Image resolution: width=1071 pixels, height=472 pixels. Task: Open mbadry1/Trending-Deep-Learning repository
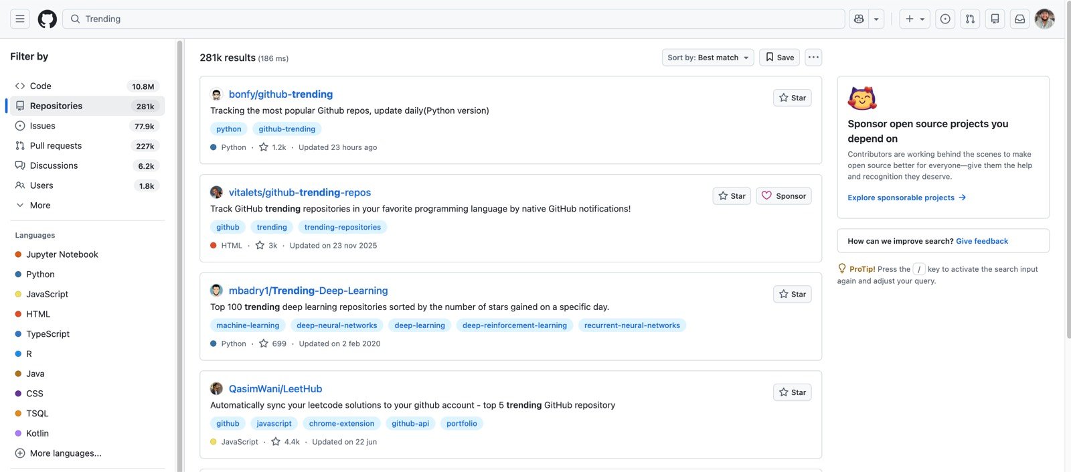tap(308, 291)
